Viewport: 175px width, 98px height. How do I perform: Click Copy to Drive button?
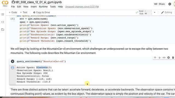[x=42, y=13]
